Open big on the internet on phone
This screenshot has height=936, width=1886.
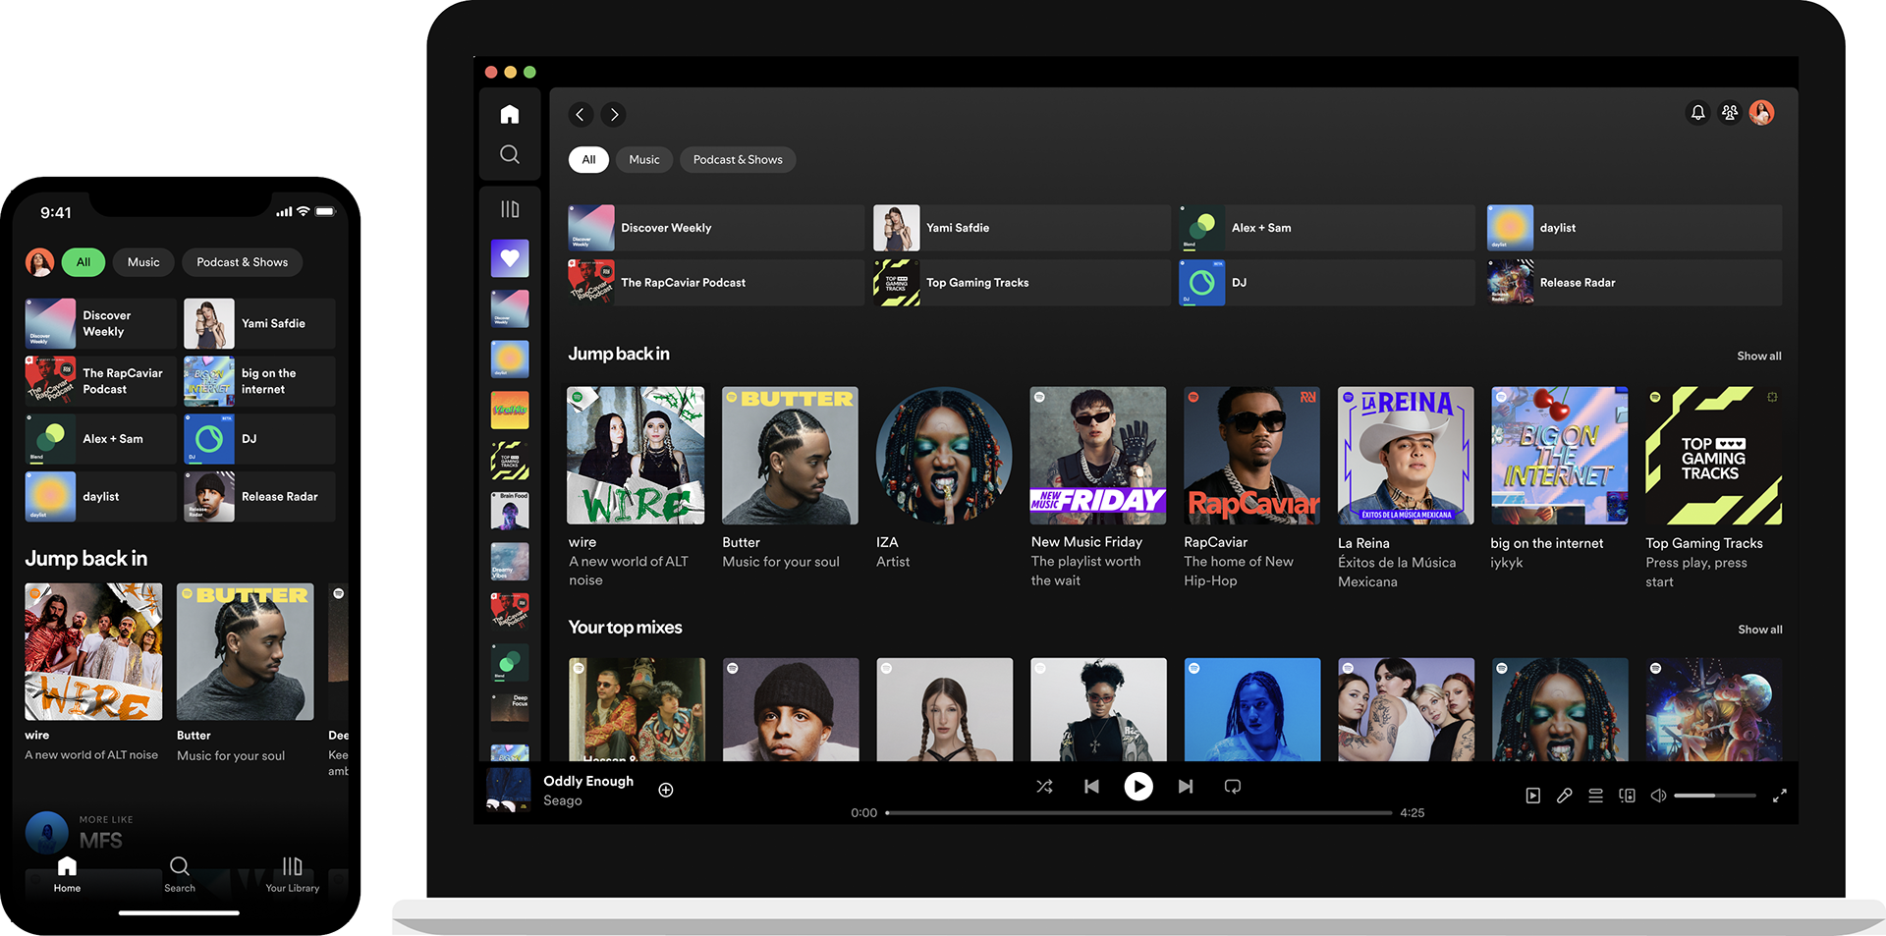(259, 381)
